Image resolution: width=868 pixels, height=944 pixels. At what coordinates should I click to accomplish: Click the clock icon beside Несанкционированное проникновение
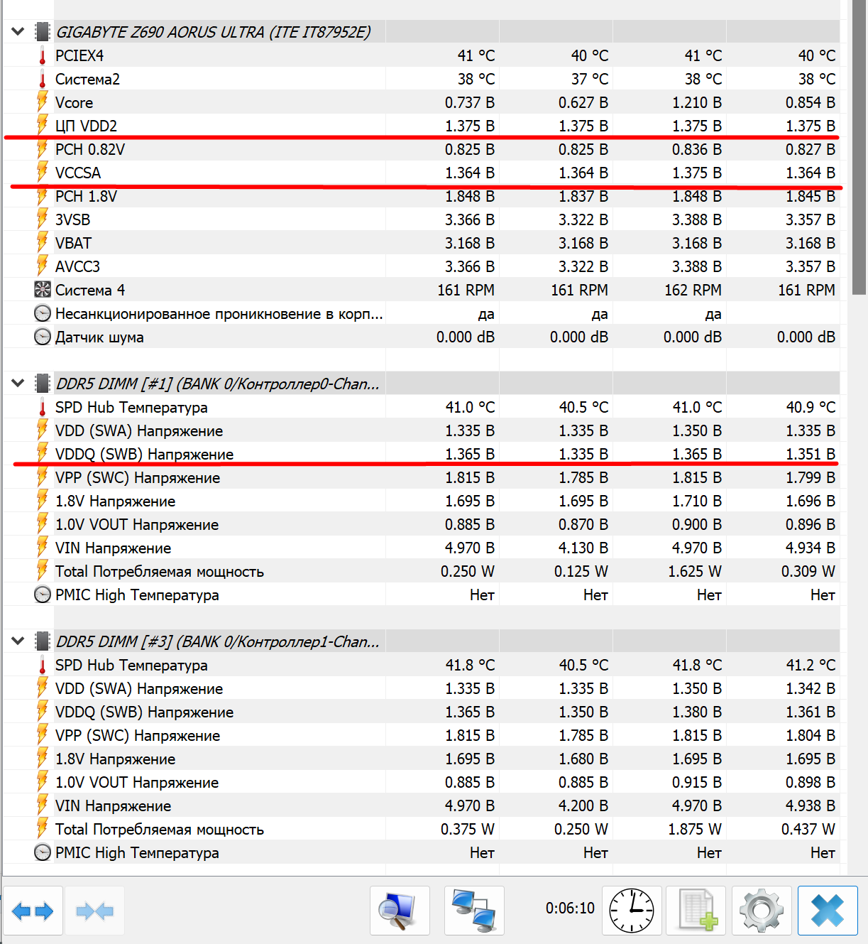(x=43, y=313)
